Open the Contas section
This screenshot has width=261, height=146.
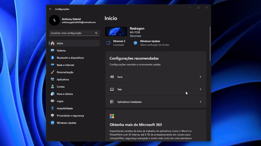point(74,87)
